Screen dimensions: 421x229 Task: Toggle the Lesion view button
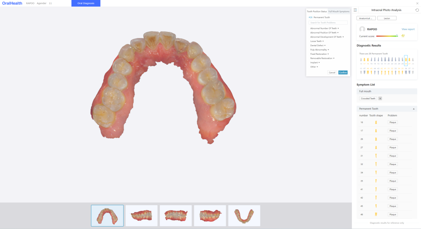387,18
